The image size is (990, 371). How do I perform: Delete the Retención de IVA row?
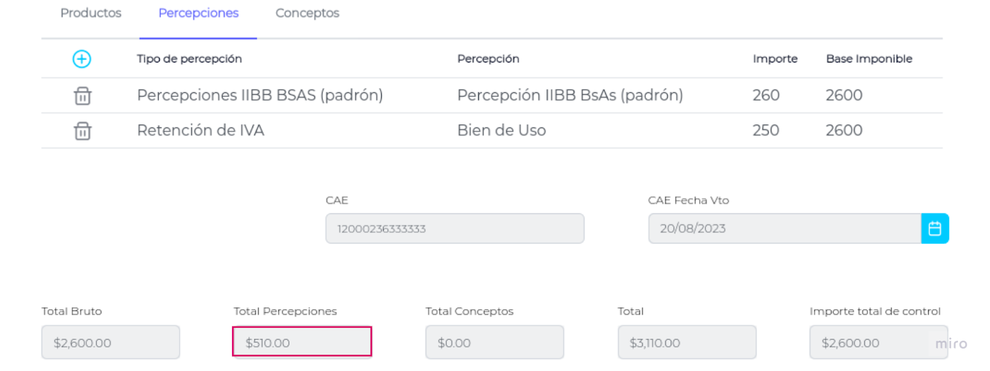click(82, 131)
